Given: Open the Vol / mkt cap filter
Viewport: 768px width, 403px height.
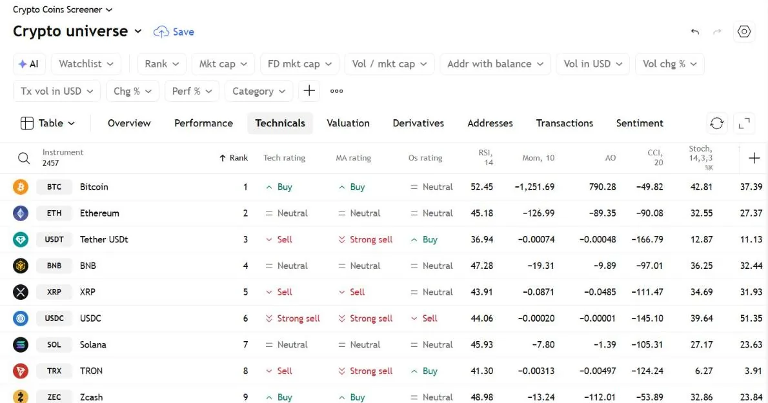Looking at the screenshot, I should tap(389, 64).
